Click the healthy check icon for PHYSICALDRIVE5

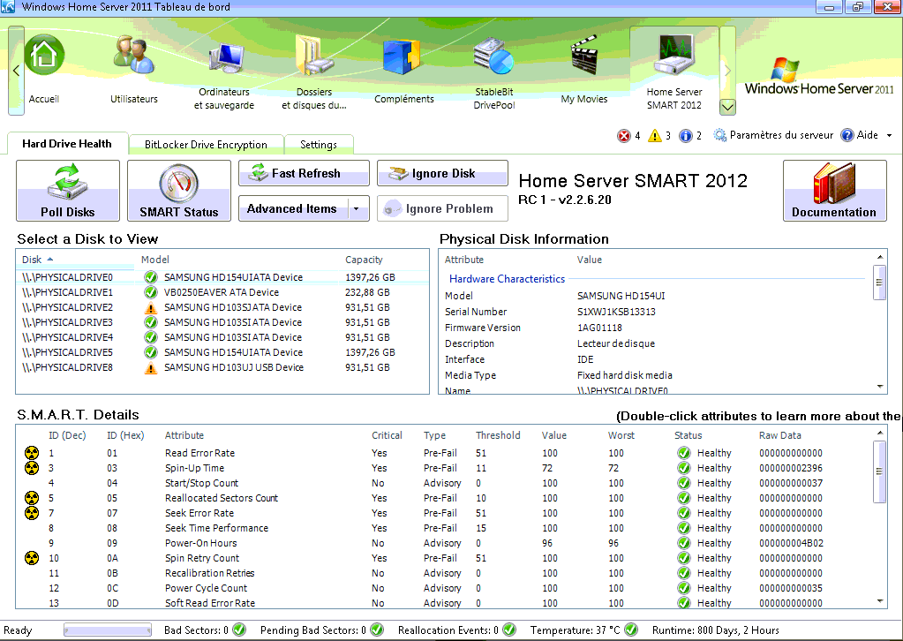click(151, 352)
